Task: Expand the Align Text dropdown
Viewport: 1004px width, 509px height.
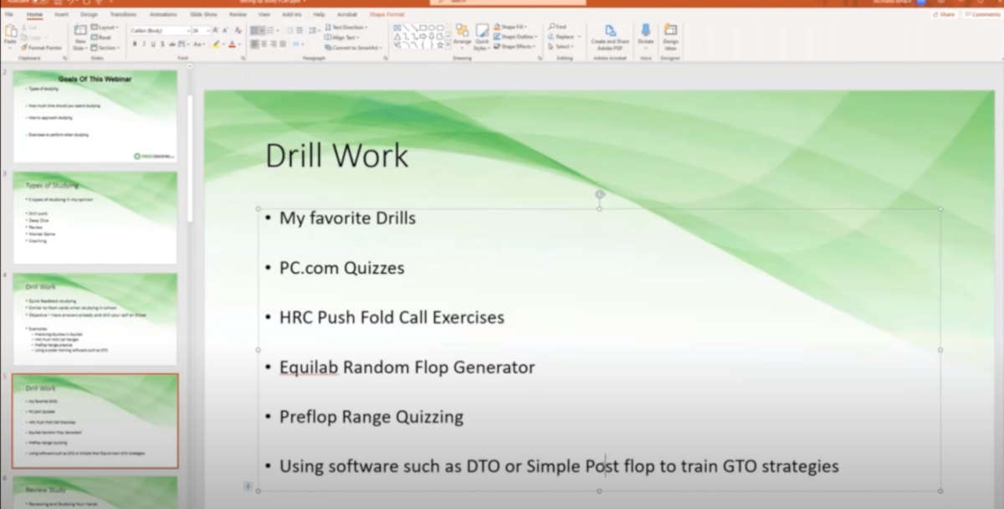Action: click(x=341, y=37)
